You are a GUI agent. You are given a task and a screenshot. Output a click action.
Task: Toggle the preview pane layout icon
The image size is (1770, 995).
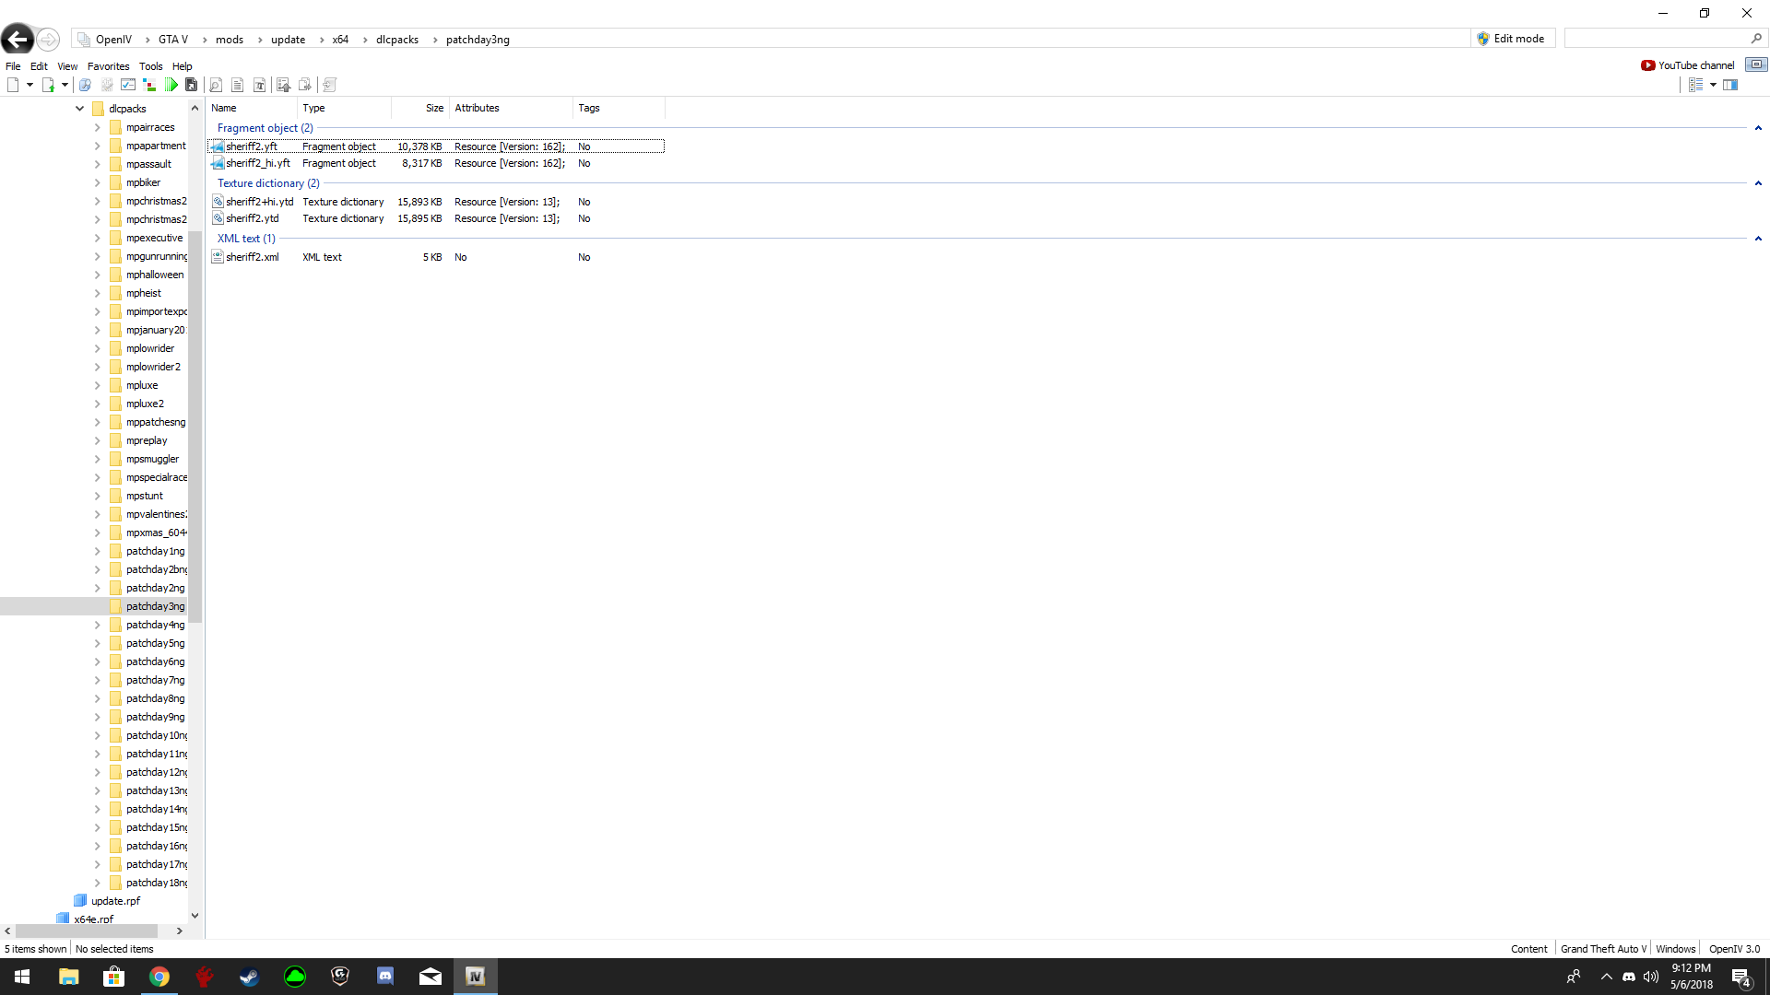[1730, 85]
